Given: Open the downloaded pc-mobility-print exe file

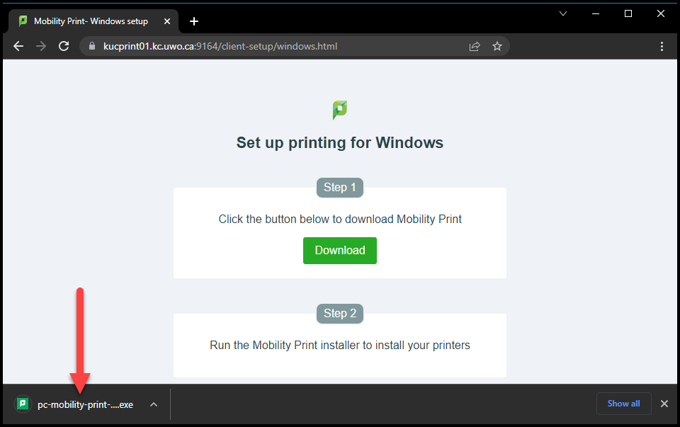Looking at the screenshot, I should 86,404.
